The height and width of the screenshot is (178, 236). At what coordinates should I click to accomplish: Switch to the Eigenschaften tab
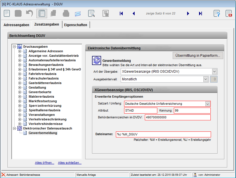pyautogui.click(x=76, y=25)
